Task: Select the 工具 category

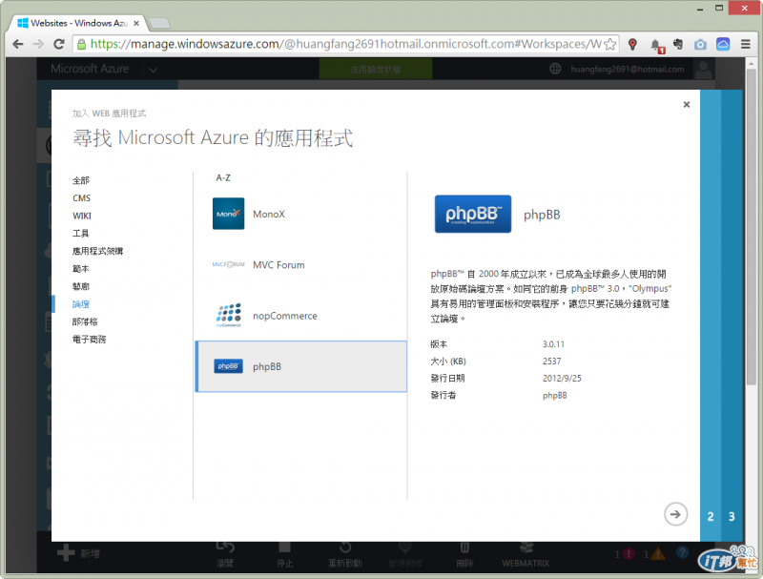Action: tap(81, 234)
